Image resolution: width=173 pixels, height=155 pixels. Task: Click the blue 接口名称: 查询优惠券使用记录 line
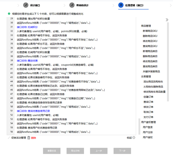33,111
